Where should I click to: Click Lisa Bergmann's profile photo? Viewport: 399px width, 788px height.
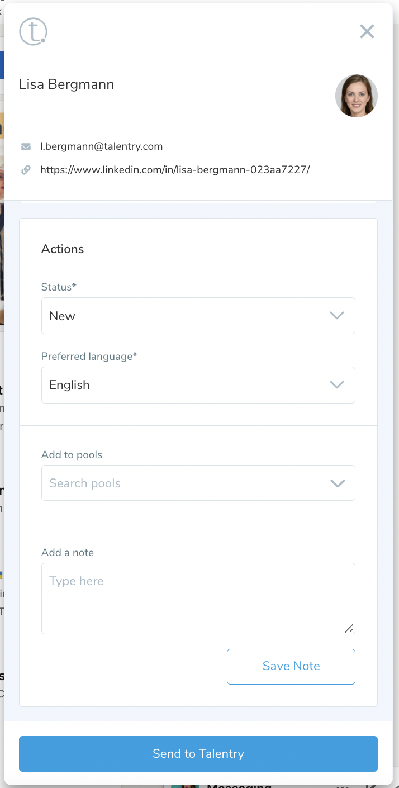click(x=356, y=96)
